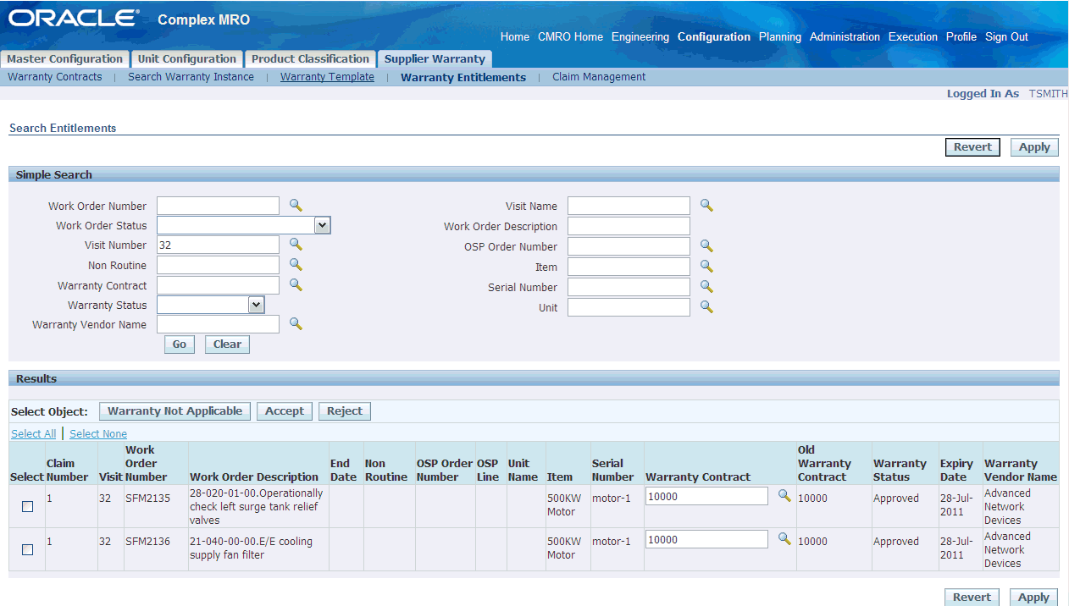Switch to Unit Configuration tab
Viewport: 1069px width, 606px height.
point(187,58)
